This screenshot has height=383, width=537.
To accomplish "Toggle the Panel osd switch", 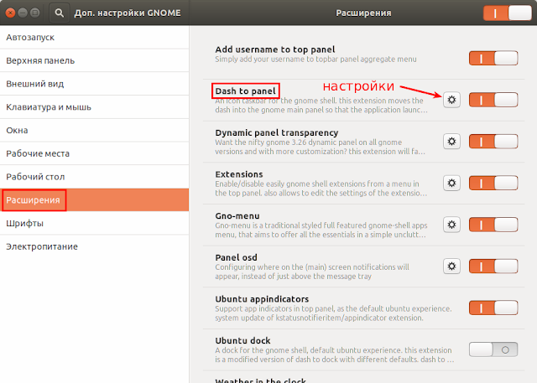I will (x=493, y=266).
